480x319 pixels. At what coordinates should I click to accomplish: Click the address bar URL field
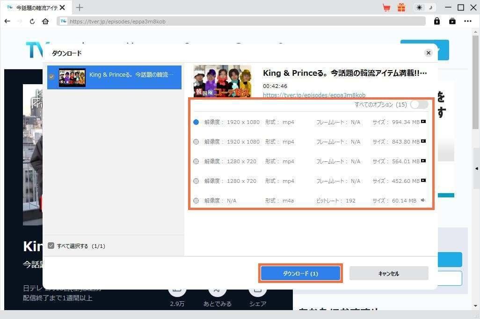pos(241,22)
